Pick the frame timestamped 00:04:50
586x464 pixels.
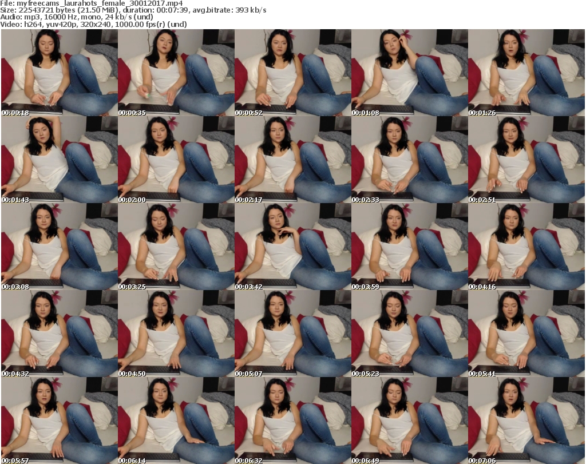(176, 334)
